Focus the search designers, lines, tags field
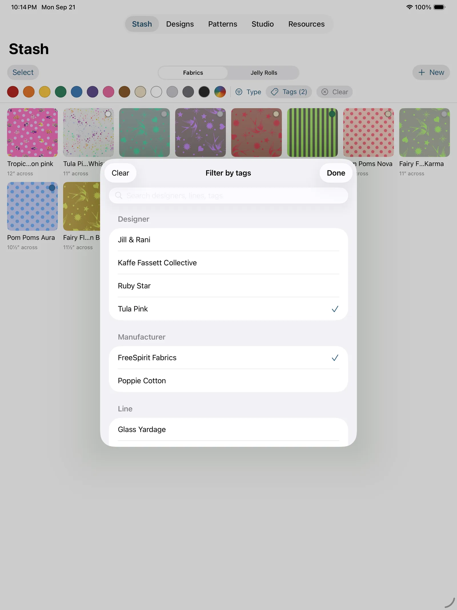This screenshot has width=457, height=610. (228, 196)
